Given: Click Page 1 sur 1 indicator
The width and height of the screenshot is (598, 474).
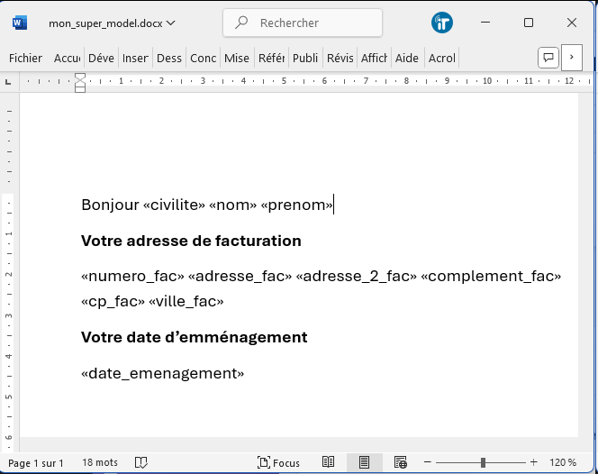Looking at the screenshot, I should tap(36, 462).
